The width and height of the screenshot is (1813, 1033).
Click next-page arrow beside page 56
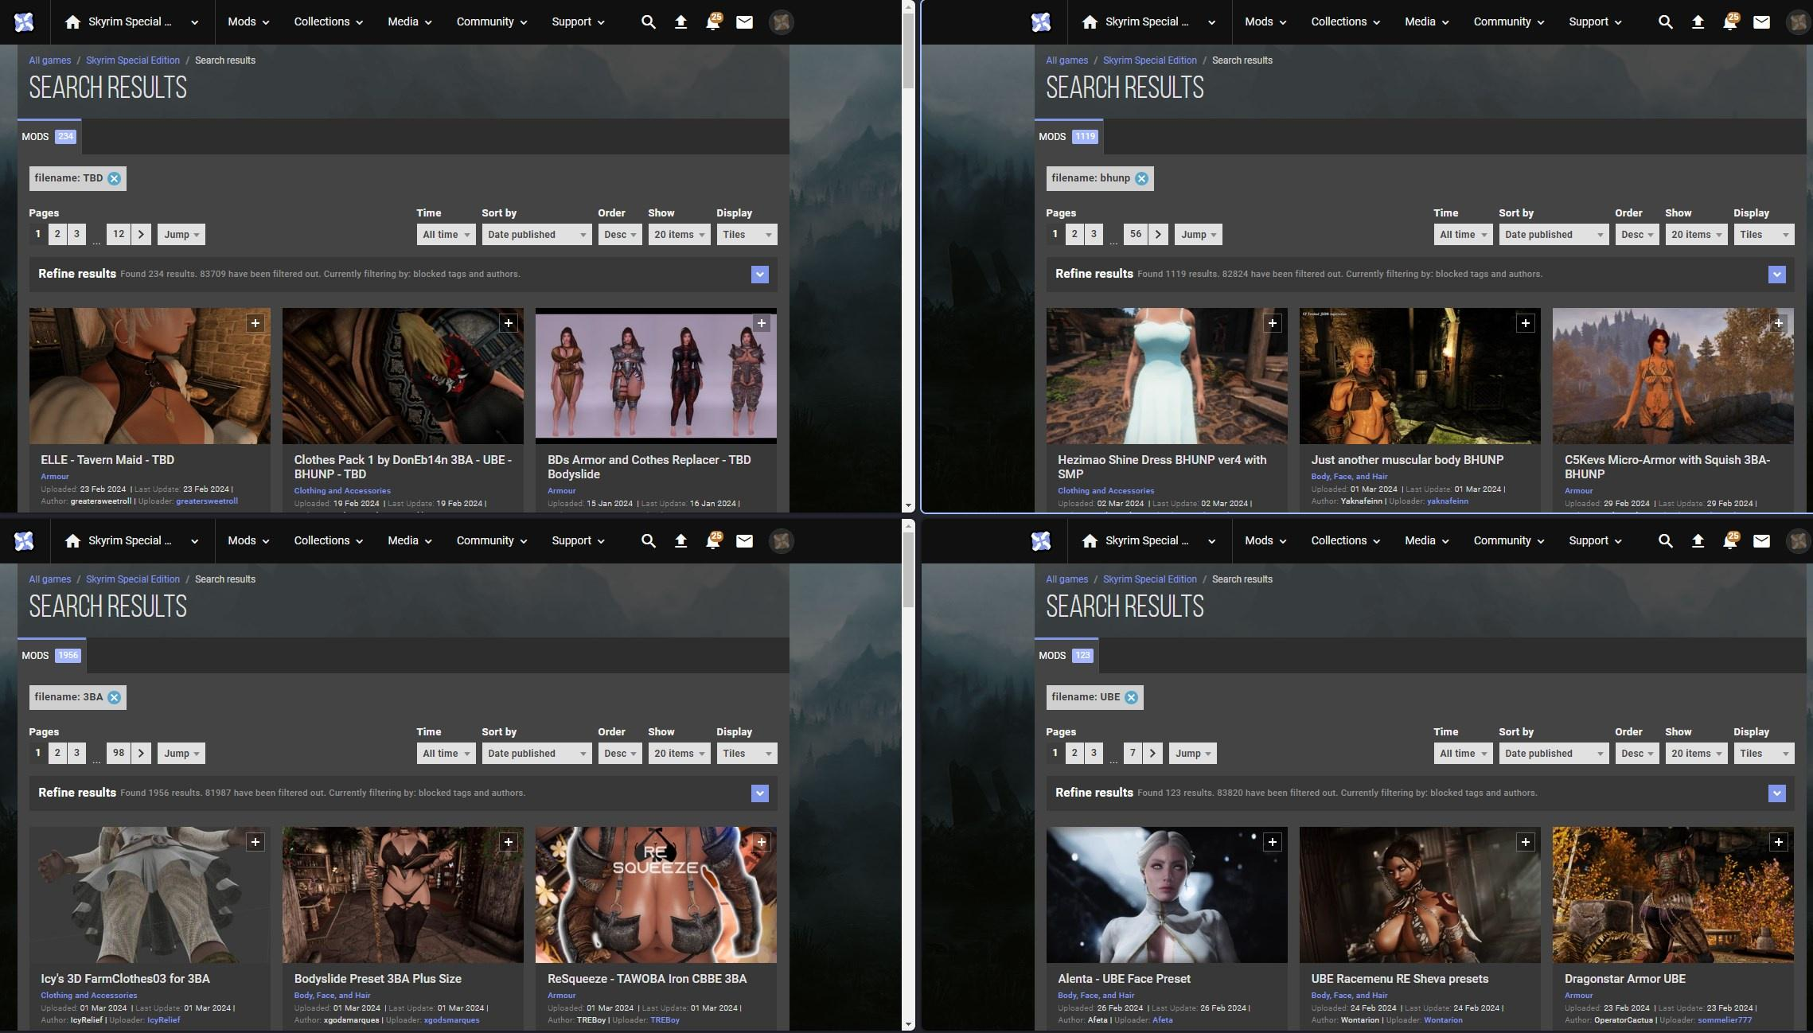(x=1158, y=234)
